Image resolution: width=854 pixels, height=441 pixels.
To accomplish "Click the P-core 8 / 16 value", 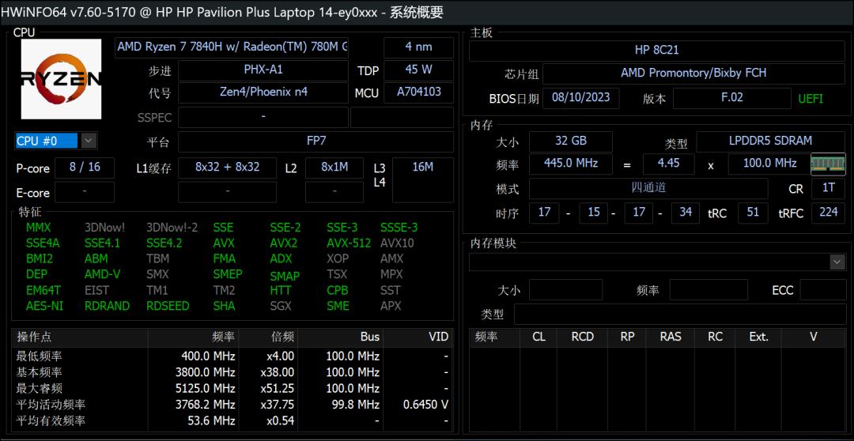I will tap(85, 168).
